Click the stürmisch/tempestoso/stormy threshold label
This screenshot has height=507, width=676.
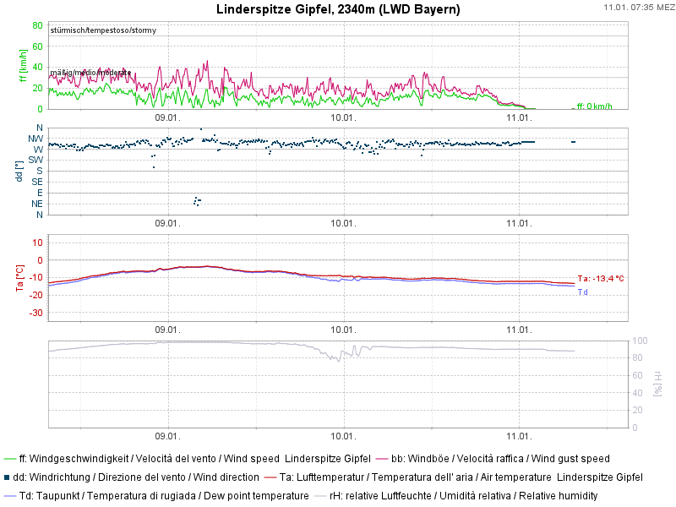point(103,30)
